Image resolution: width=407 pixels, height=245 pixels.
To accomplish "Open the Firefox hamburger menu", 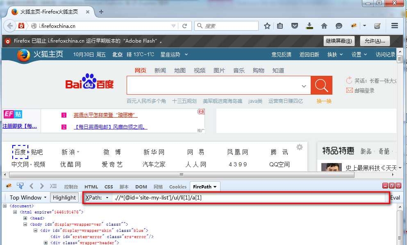I will point(395,26).
